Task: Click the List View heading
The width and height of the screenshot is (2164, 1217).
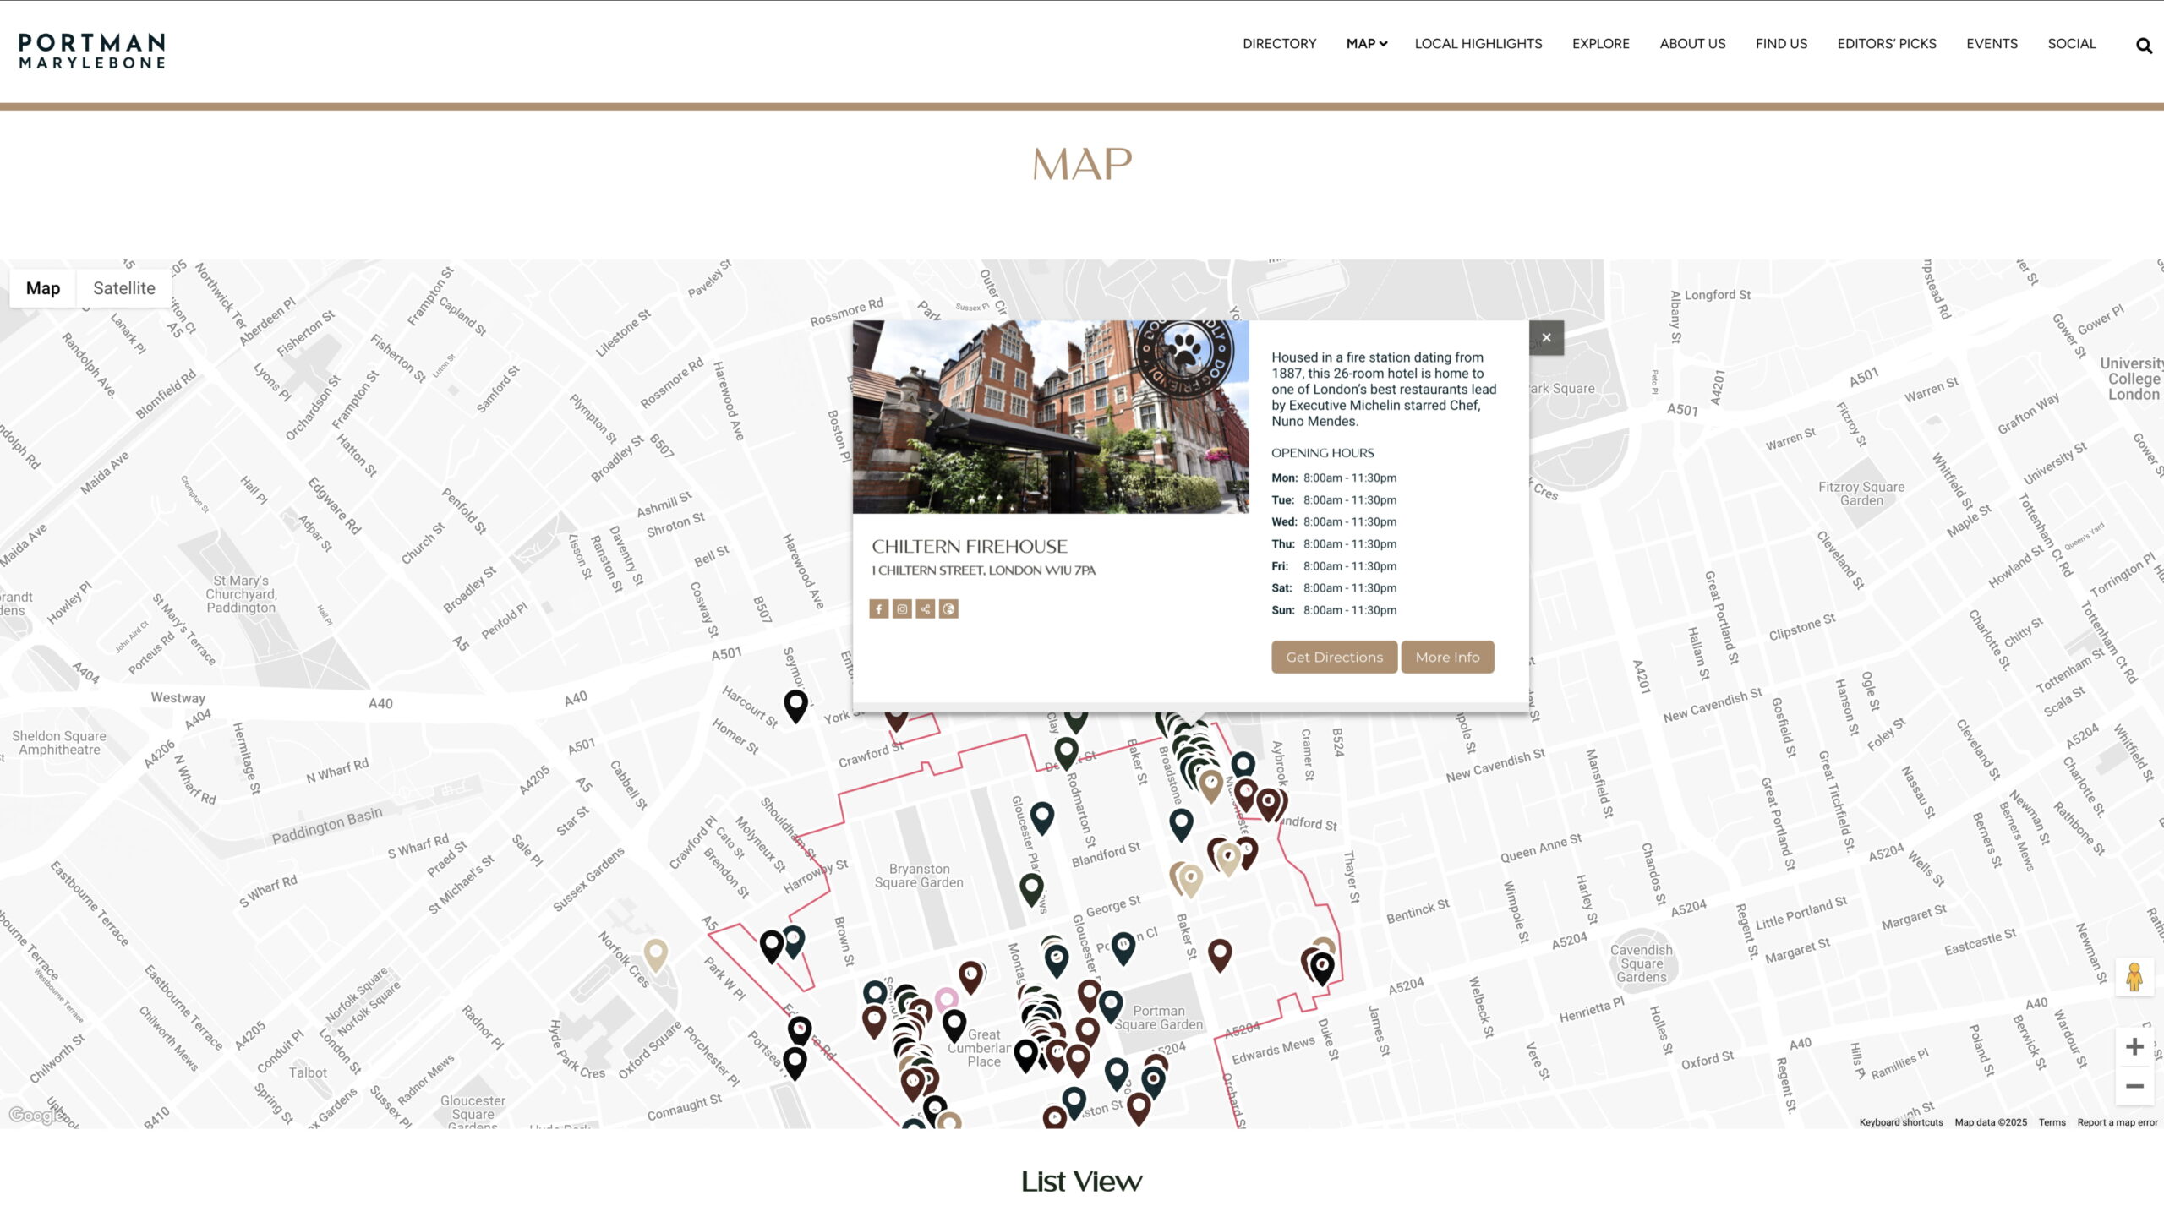Action: coord(1081,1182)
